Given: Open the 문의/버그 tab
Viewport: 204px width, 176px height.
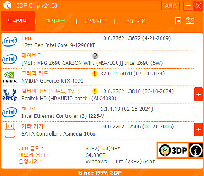Looking at the screenshot, I should tap(95, 21).
